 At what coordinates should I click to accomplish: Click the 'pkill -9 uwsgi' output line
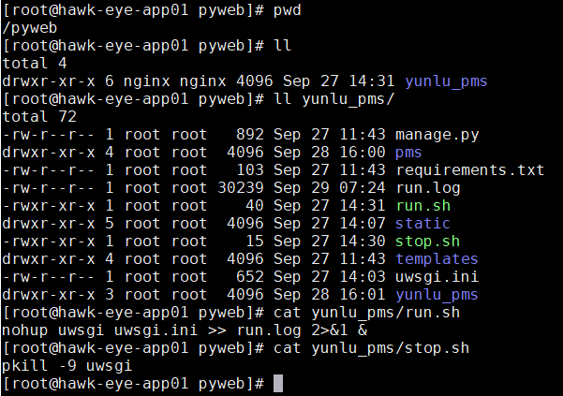pos(67,366)
